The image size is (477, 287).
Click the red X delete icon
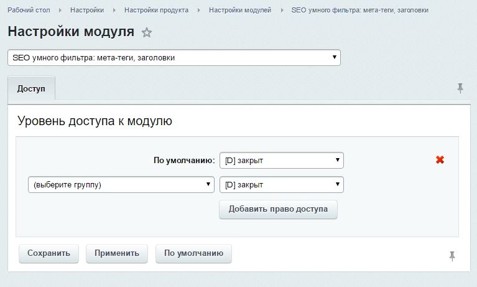(440, 159)
